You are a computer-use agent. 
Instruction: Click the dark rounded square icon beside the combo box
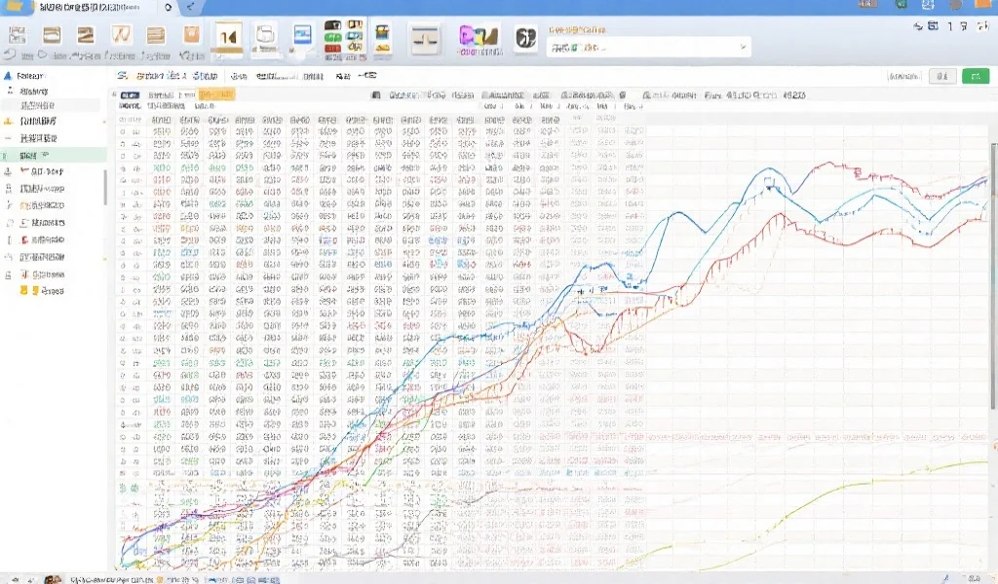[525, 39]
